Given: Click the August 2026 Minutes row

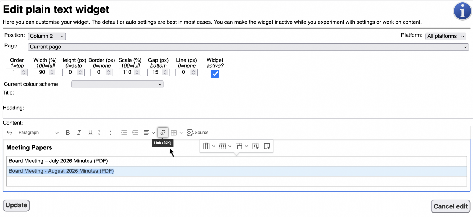Looking at the screenshot, I should 237,171.
